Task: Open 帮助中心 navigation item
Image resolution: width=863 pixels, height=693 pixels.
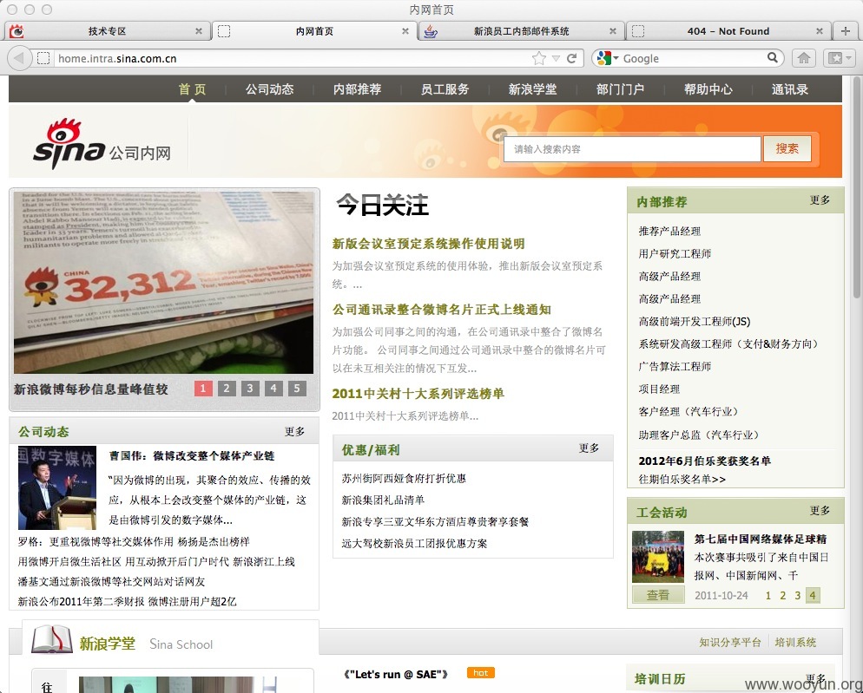Action: click(708, 89)
